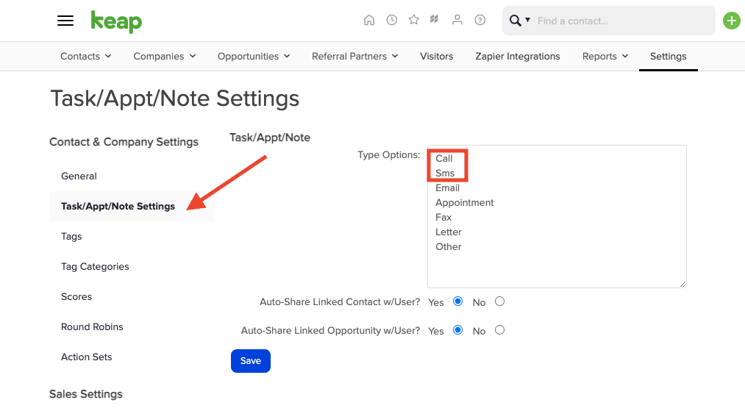
Task: Select Yes for Auto-Share Linked Opportunity
Action: [457, 329]
